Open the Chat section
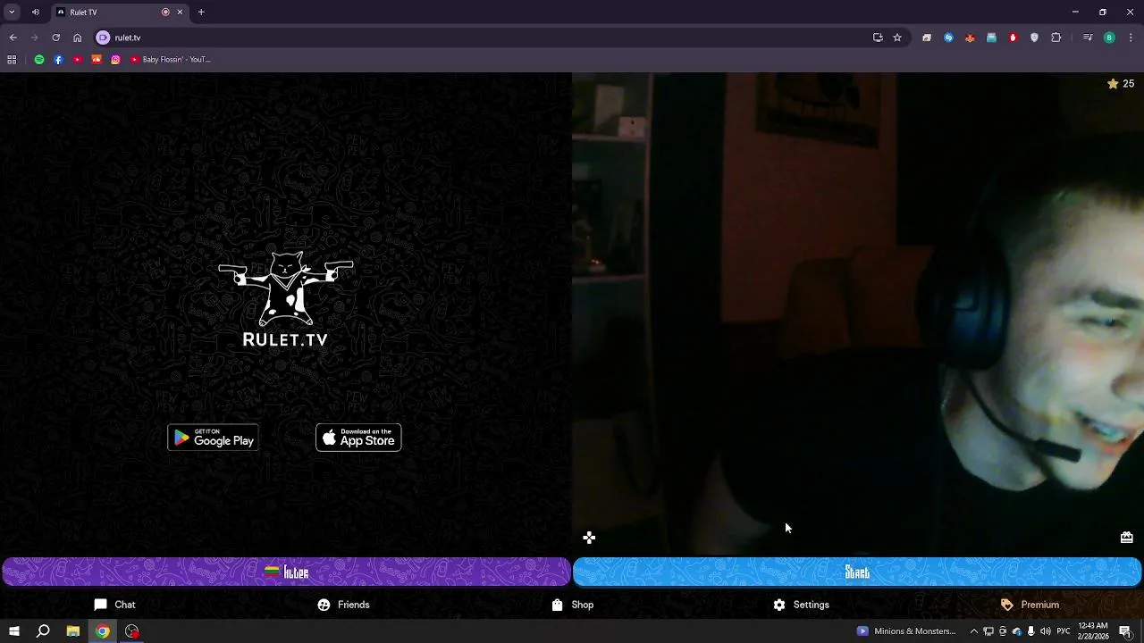Viewport: 1144px width, 643px height. point(114,605)
